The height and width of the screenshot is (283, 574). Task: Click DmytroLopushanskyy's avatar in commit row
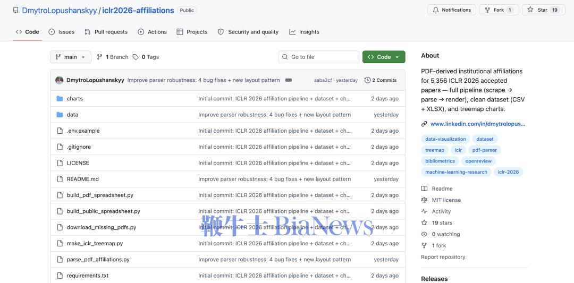pyautogui.click(x=60, y=80)
